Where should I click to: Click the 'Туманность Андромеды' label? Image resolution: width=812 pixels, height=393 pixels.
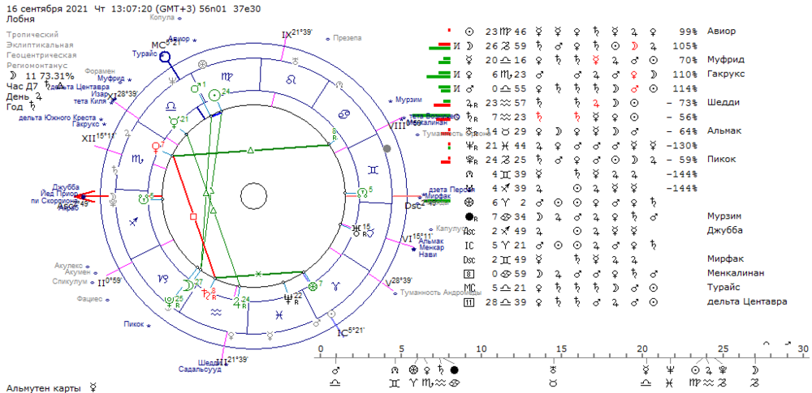[440, 293]
